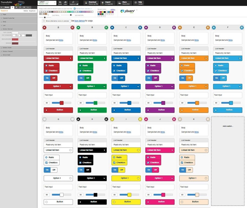The image size is (247, 208).
Task: Click the Add swatch placeholder box
Action: (228, 161)
